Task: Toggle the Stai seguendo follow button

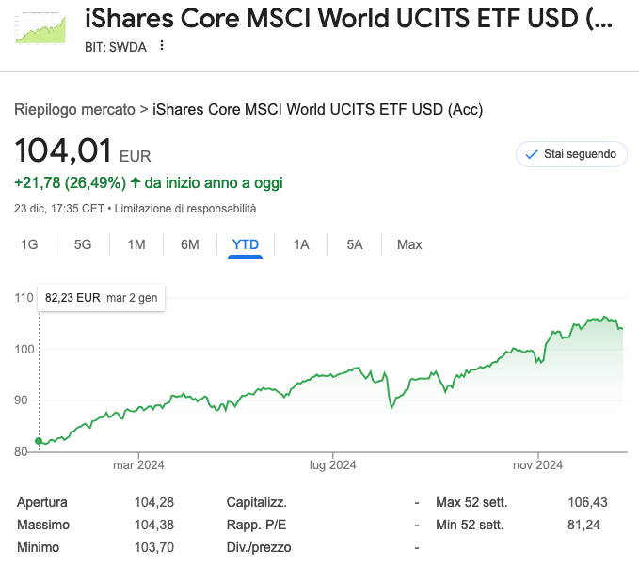Action: 571,153
